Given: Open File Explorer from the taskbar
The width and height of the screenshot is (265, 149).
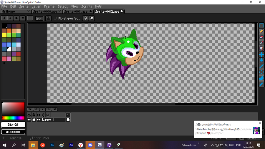Looking at the screenshot, I should (33, 145).
